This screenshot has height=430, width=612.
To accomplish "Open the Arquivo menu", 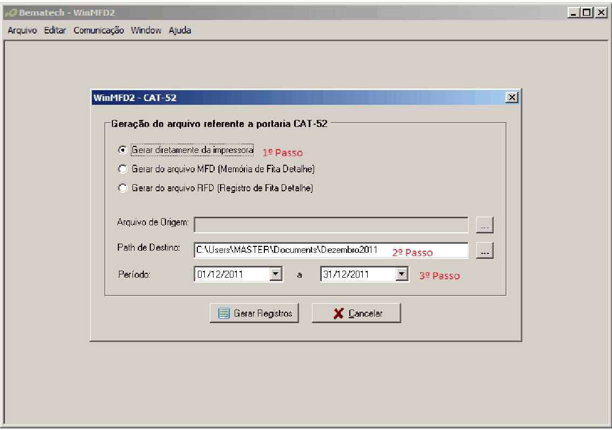I will coord(22,30).
